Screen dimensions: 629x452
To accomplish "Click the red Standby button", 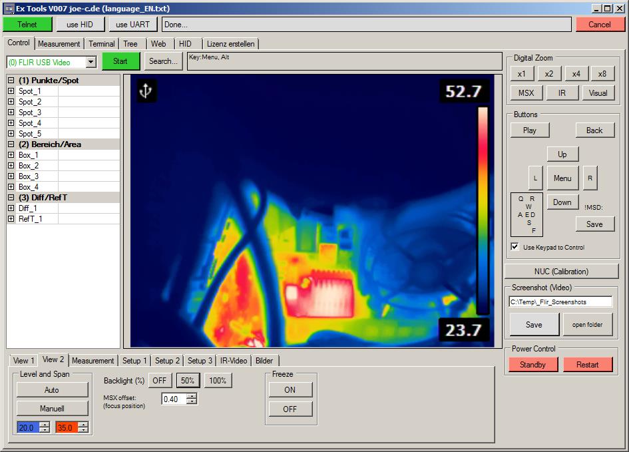I will [532, 365].
